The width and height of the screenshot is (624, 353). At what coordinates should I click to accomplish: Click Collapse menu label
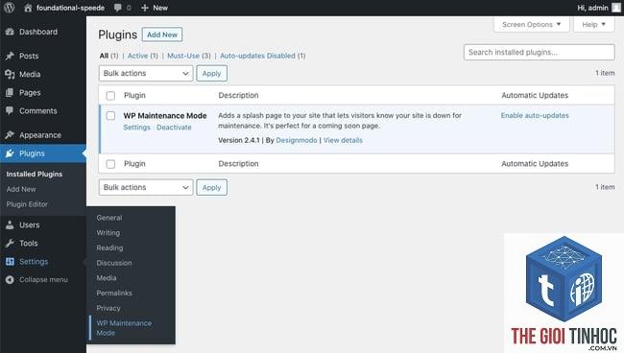[x=43, y=280]
